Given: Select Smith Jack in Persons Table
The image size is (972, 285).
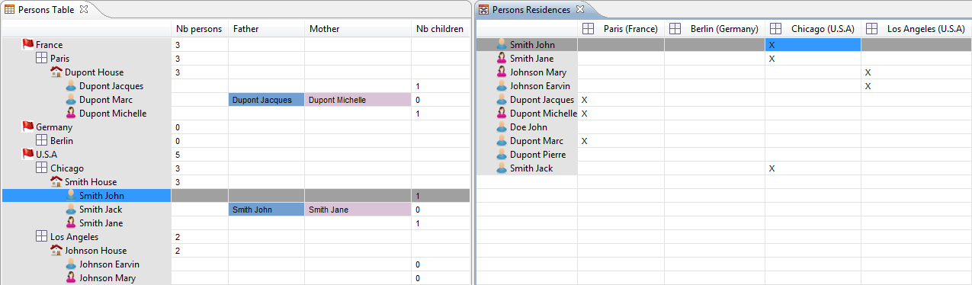Looking at the screenshot, I should pos(101,210).
